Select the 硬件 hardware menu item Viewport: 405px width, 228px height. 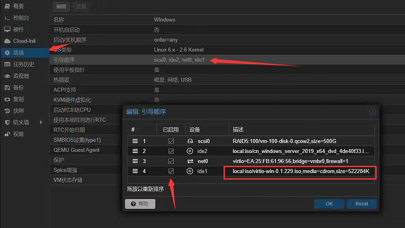point(18,30)
